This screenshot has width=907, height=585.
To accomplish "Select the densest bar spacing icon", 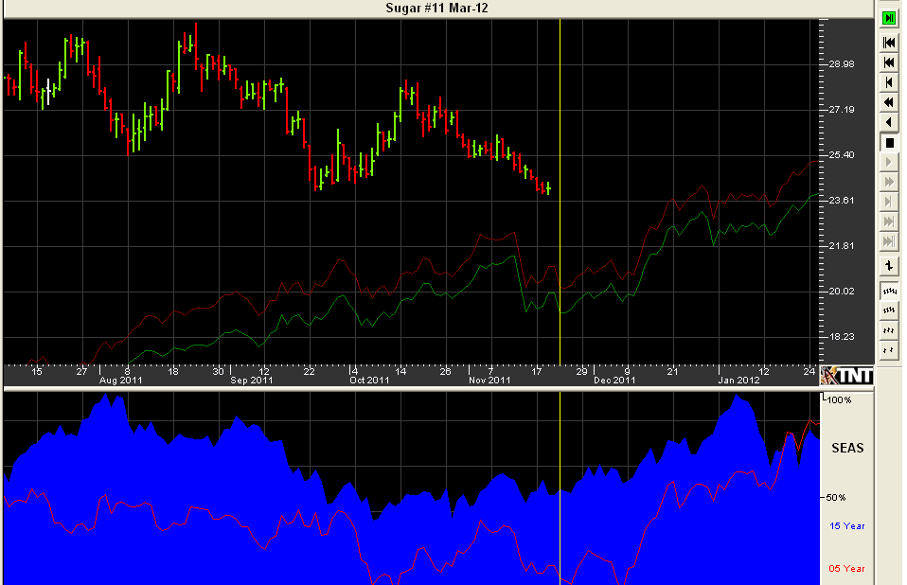I will pos(889,292).
